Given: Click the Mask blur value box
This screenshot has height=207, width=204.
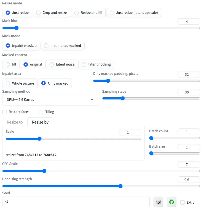Looking at the screenshot, I should 189,22.
